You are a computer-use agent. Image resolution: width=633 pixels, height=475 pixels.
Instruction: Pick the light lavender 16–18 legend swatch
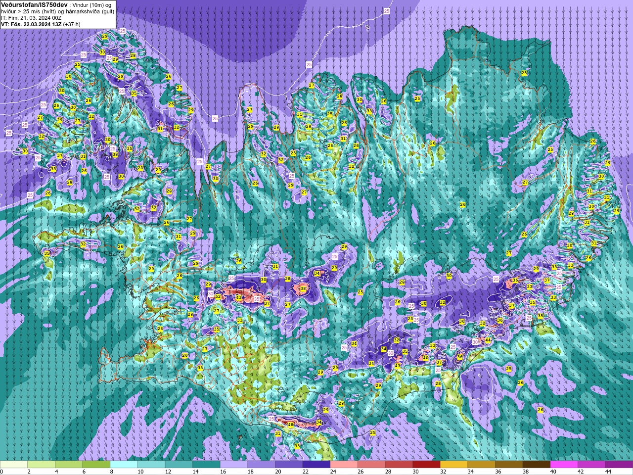(x=234, y=465)
